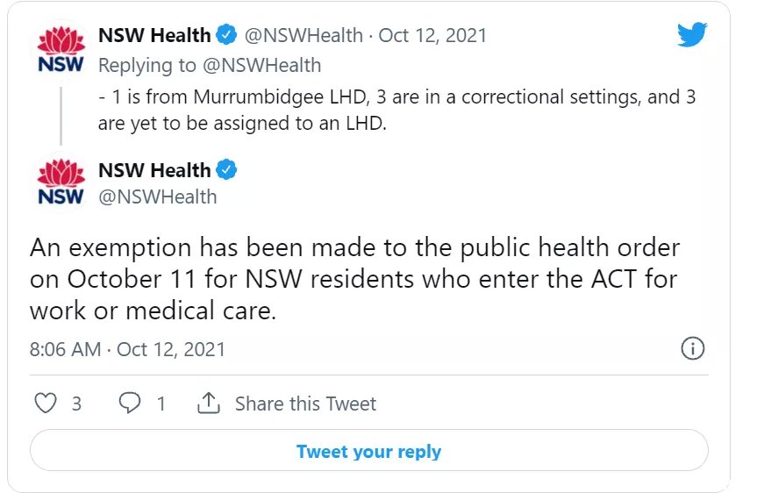Open the parent tweet about Murrumbidgee LHD
The width and height of the screenshot is (771, 493).
click(x=396, y=111)
